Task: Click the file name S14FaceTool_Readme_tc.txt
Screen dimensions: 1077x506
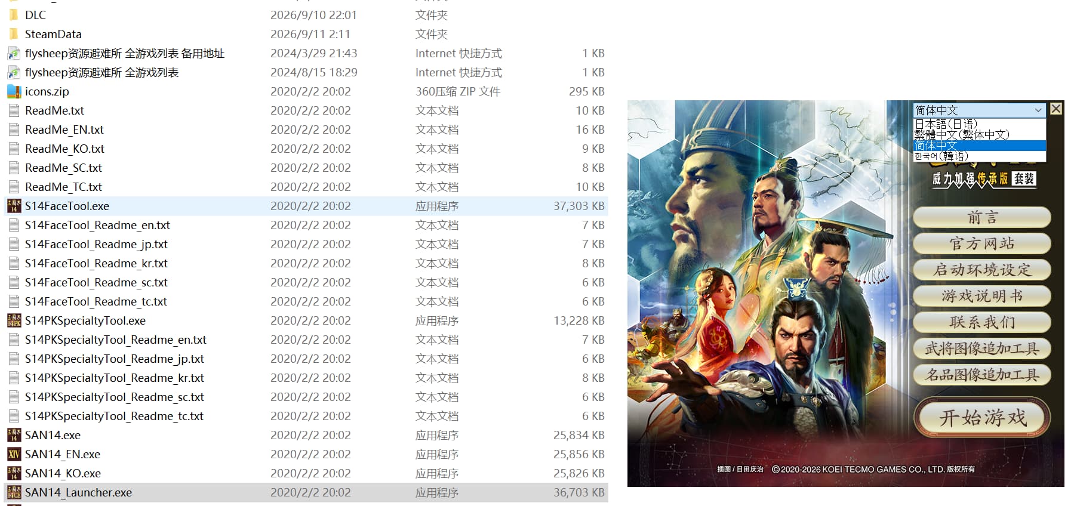Action: pyautogui.click(x=96, y=301)
